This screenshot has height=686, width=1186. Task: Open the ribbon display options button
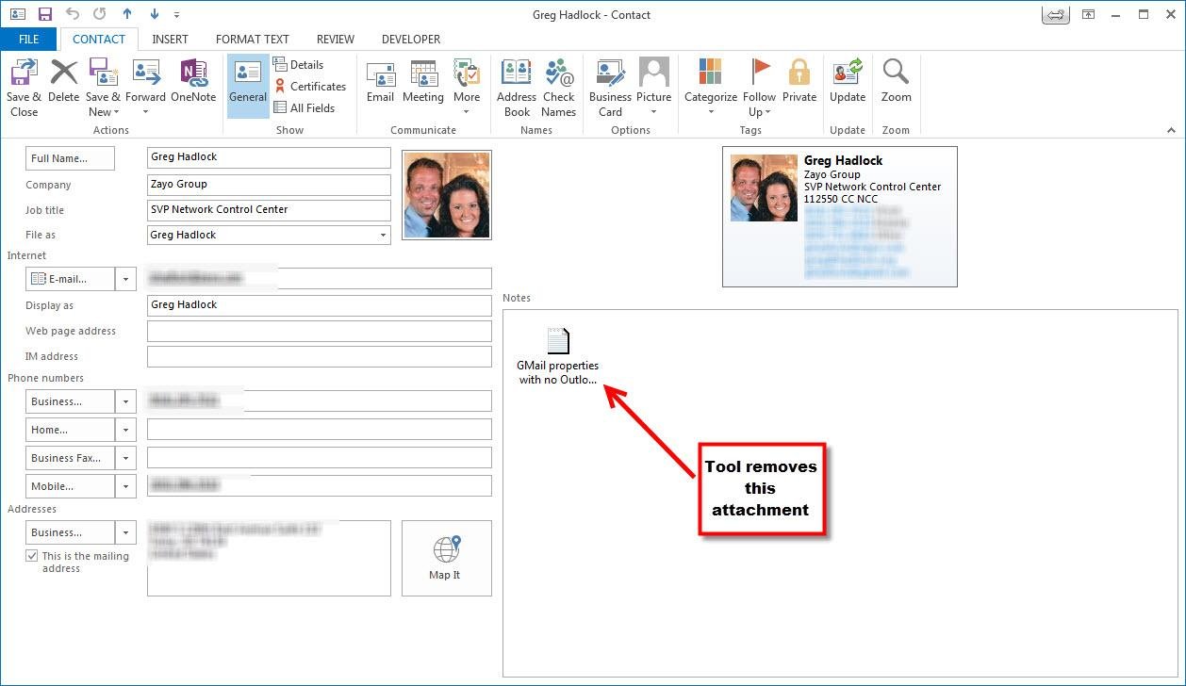[x=1088, y=14]
